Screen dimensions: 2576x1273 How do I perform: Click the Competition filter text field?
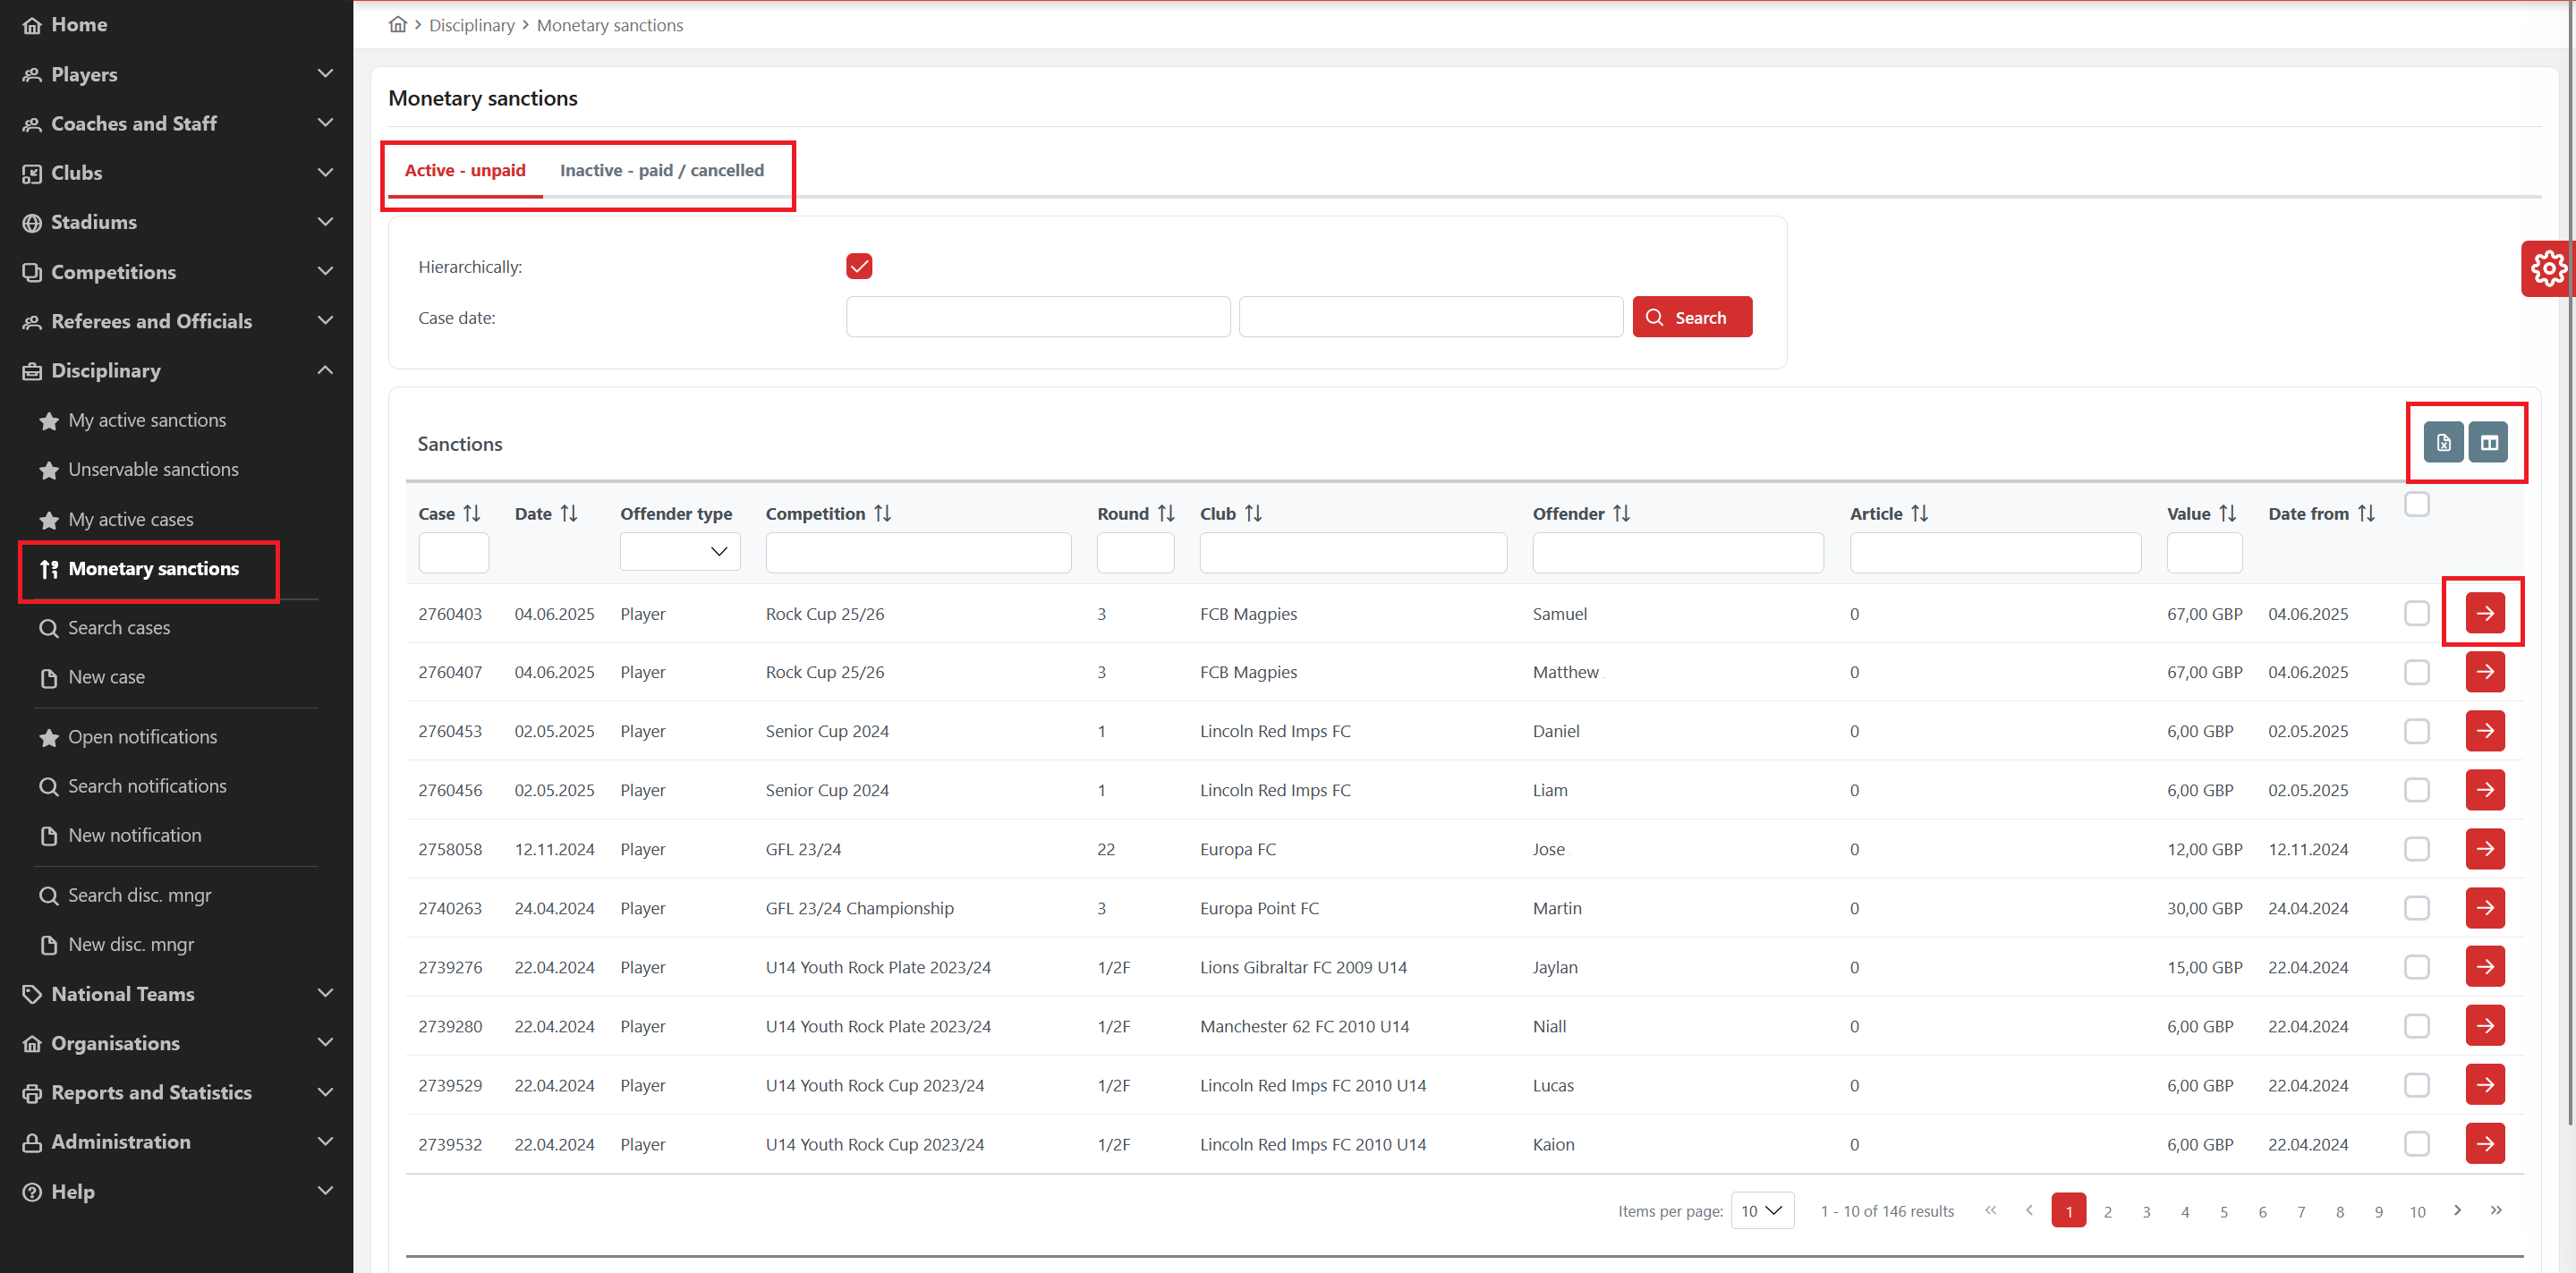(917, 552)
